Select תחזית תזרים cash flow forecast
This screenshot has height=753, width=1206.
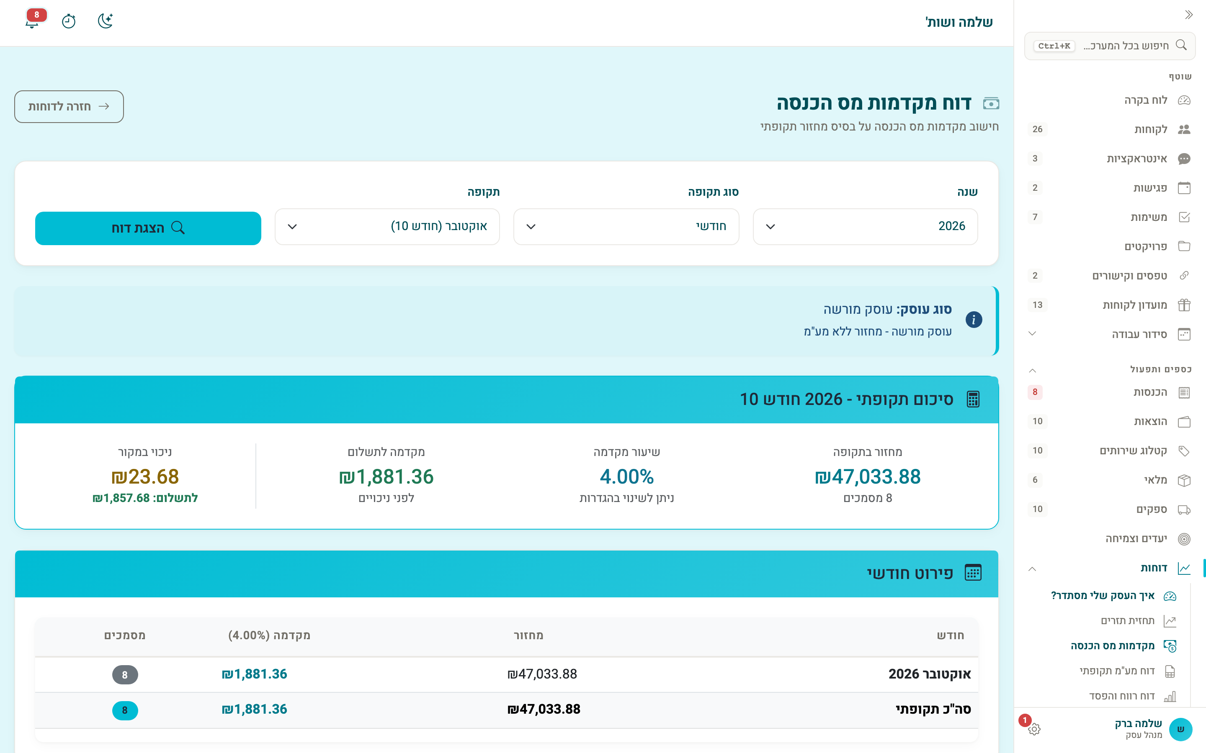1113,621
